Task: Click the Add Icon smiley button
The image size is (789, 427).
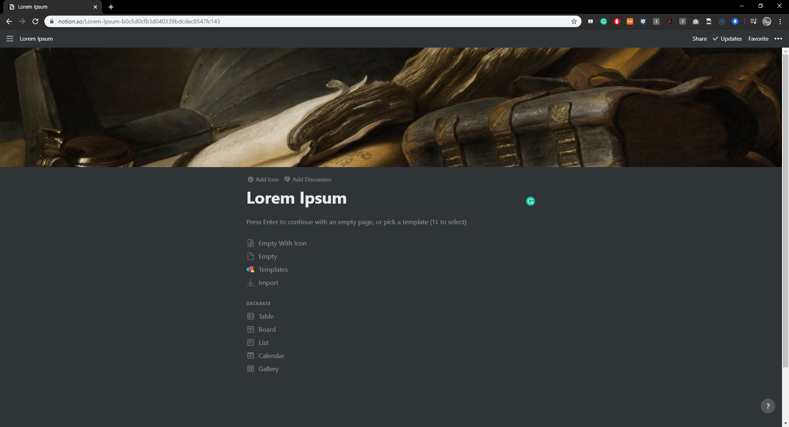Action: (x=263, y=179)
